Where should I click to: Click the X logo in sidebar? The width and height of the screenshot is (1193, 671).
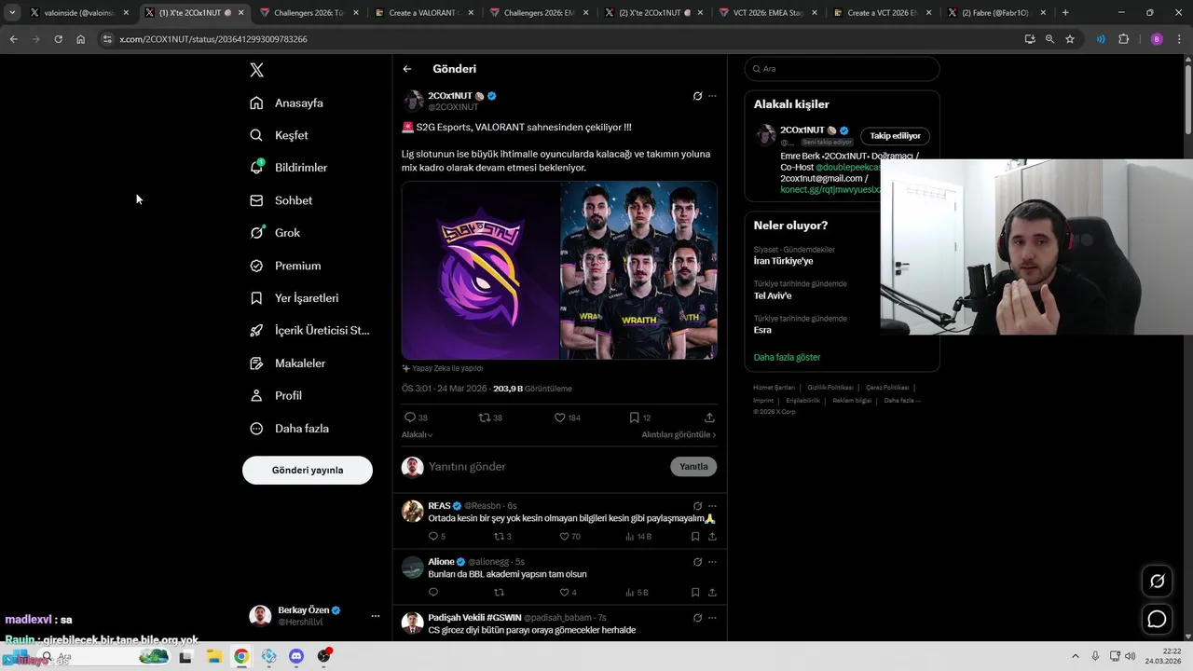pos(257,70)
